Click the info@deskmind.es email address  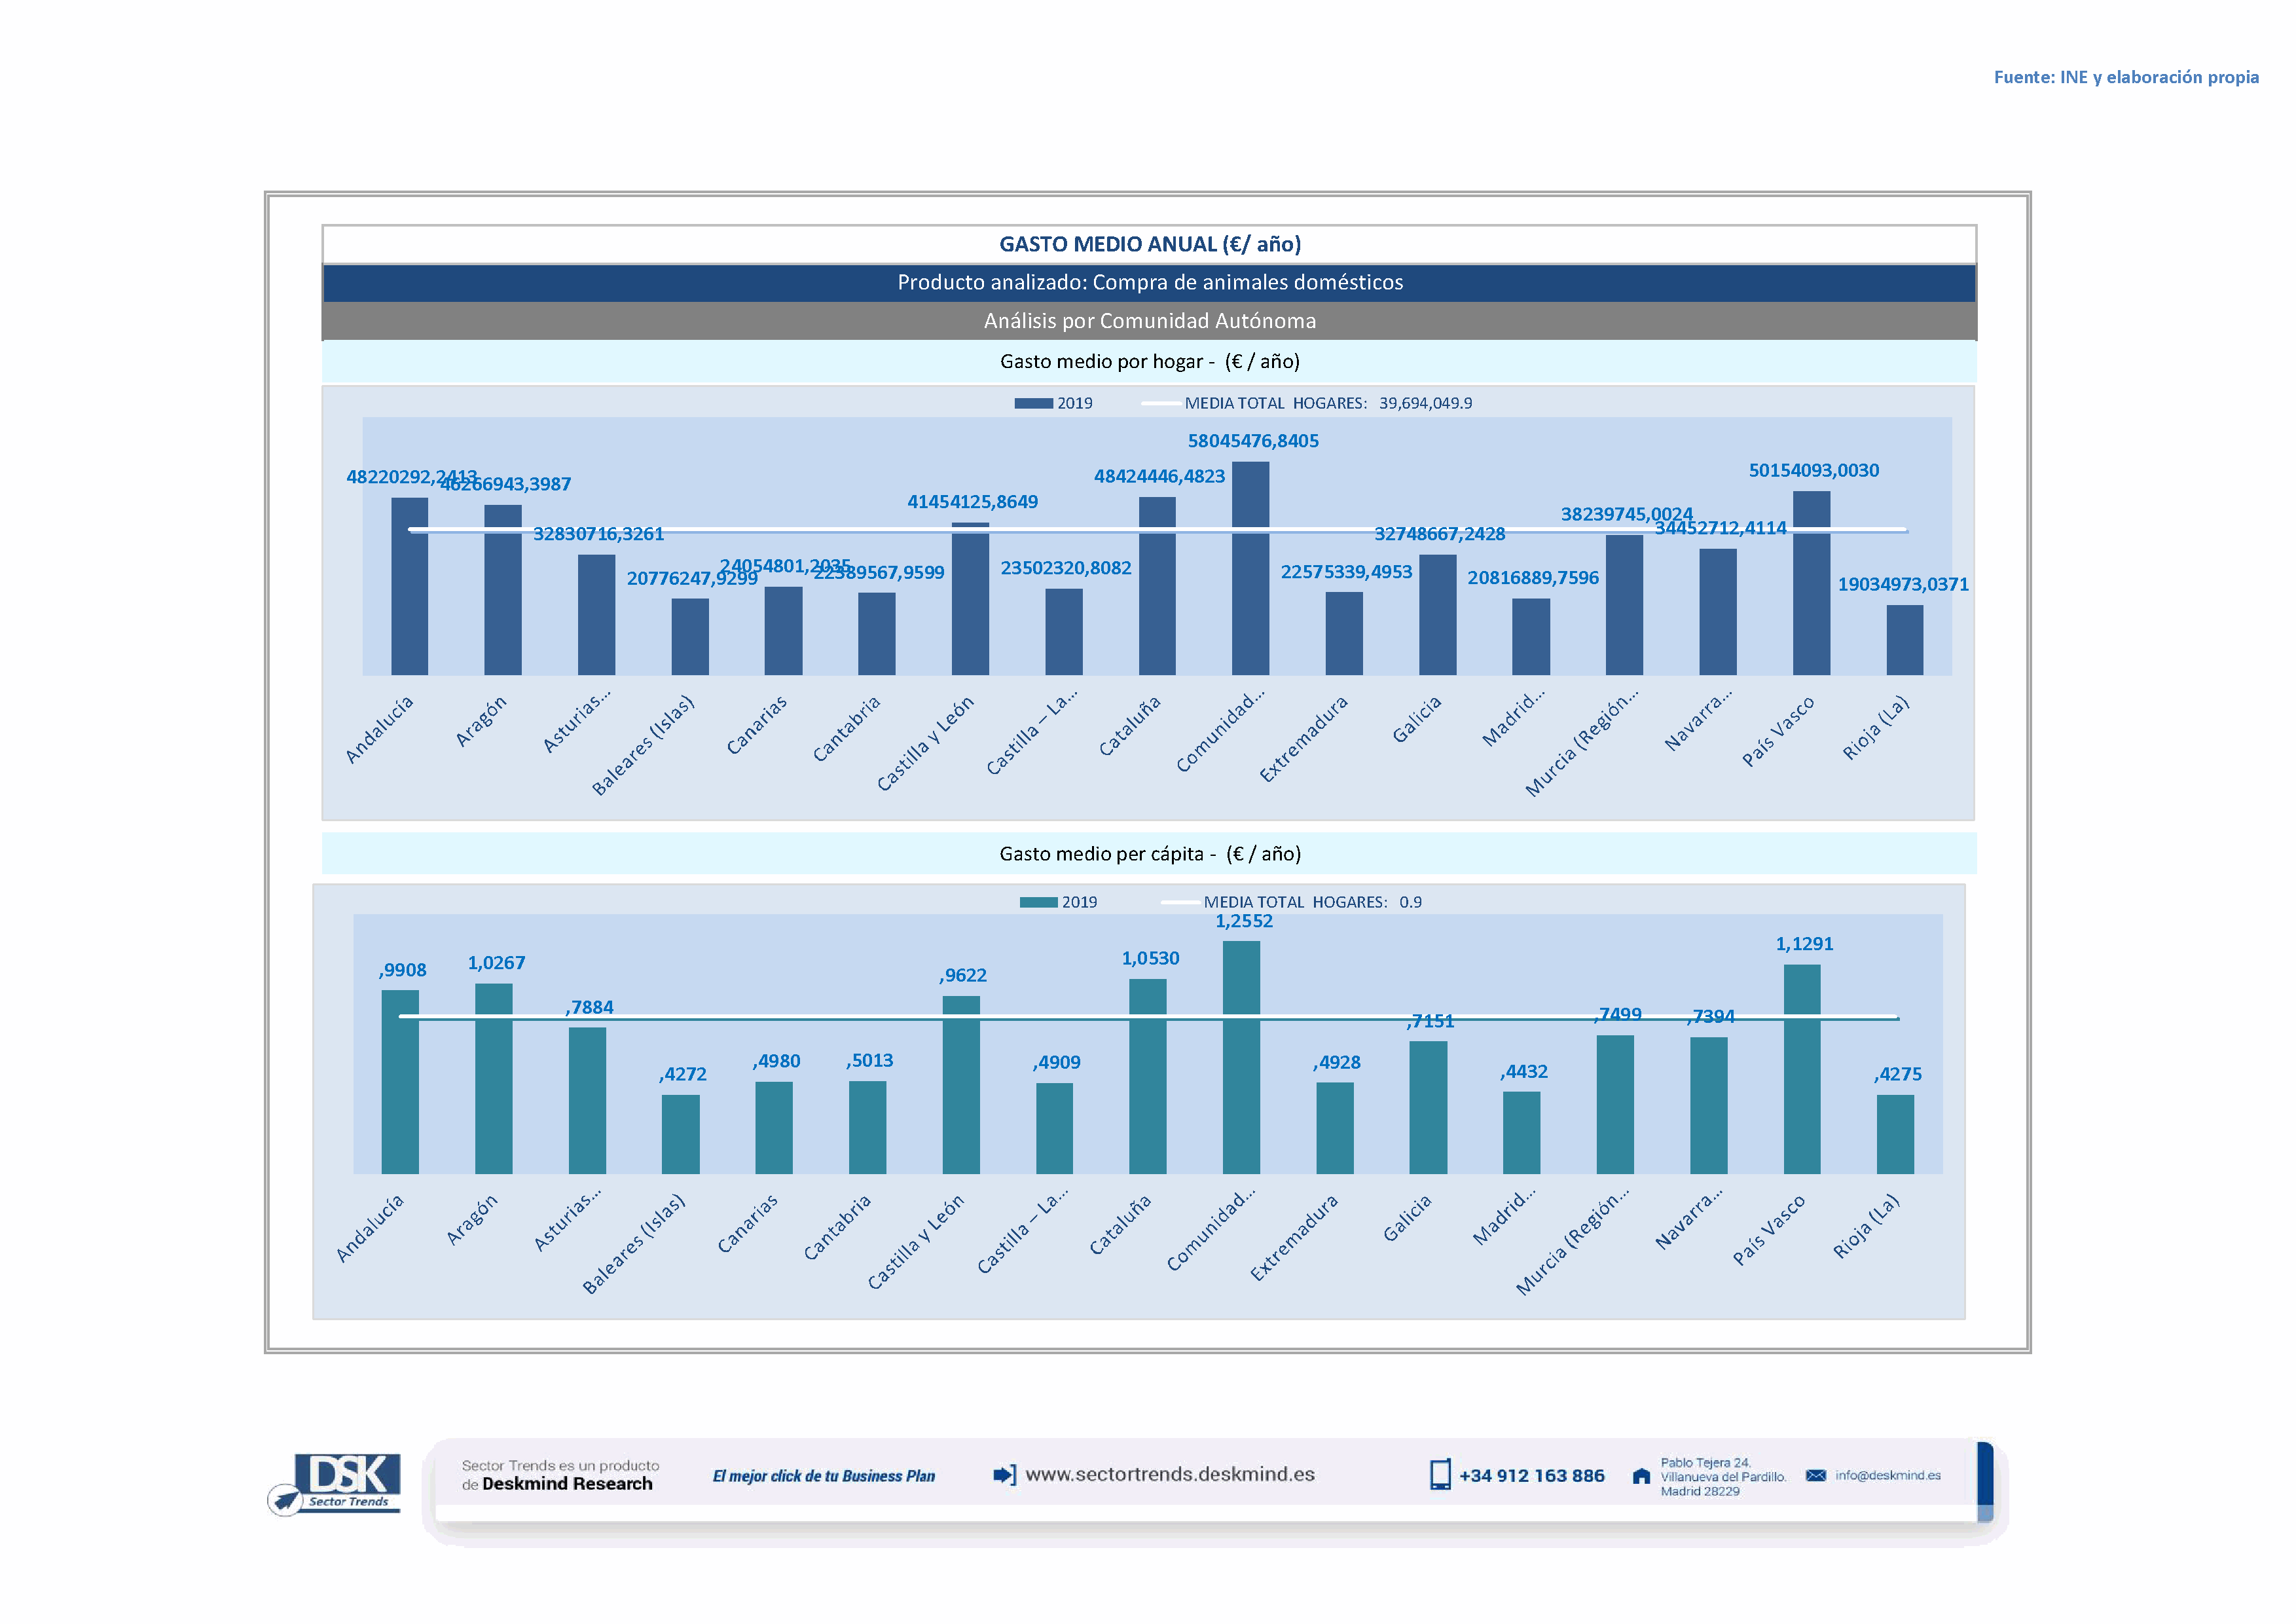pyautogui.click(x=1887, y=1475)
